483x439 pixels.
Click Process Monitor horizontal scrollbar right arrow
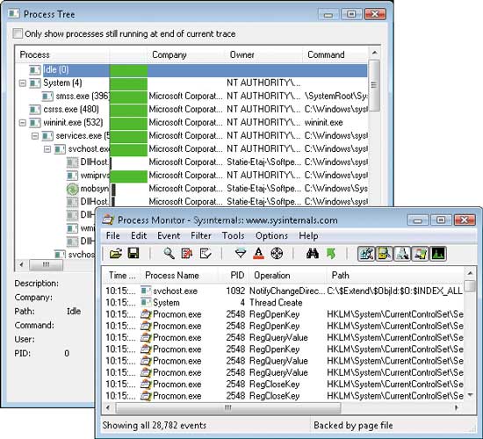[x=457, y=408]
